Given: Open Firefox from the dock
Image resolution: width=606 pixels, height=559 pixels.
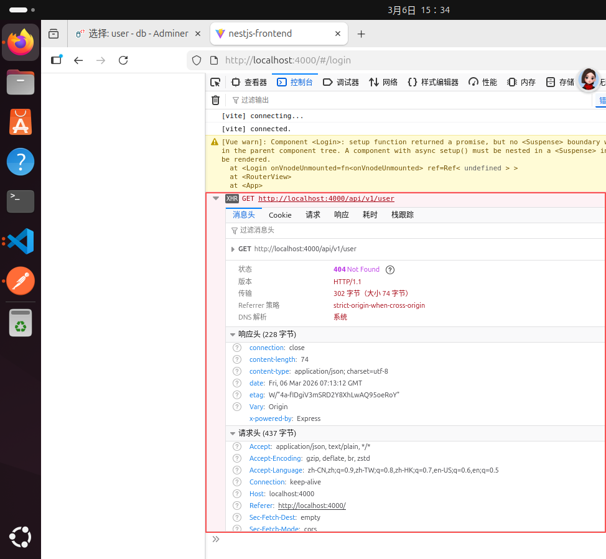Looking at the screenshot, I should point(21,42).
